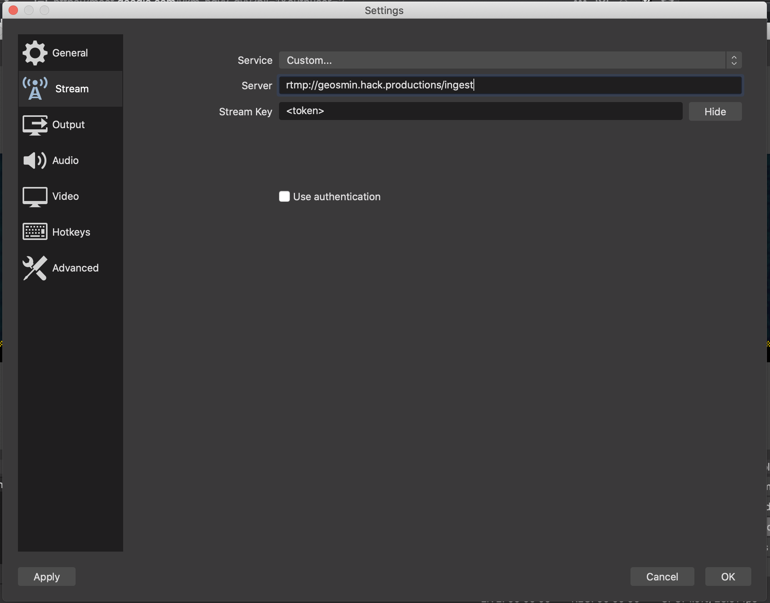The width and height of the screenshot is (770, 603).
Task: Click the Hotkeys settings icon
Action: 34,231
